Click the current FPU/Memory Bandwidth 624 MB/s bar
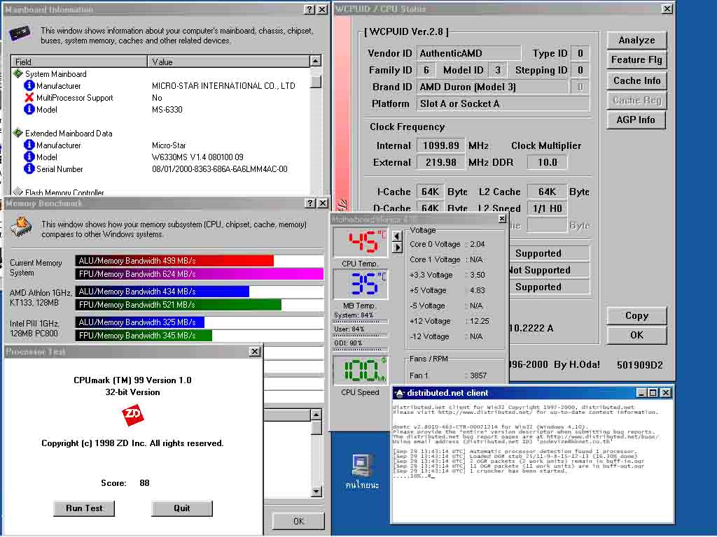This screenshot has width=717, height=537. (x=200, y=274)
